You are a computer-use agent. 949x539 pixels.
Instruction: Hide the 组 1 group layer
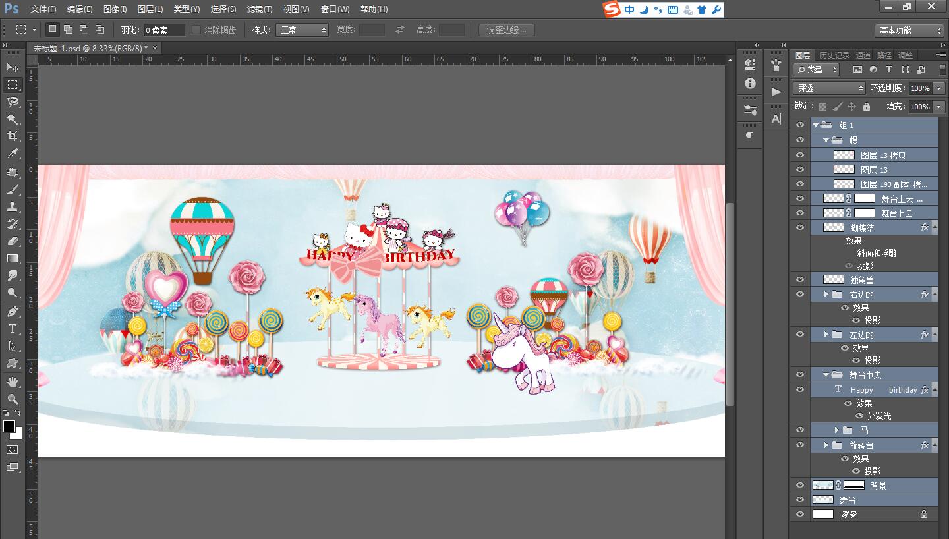[x=800, y=125]
